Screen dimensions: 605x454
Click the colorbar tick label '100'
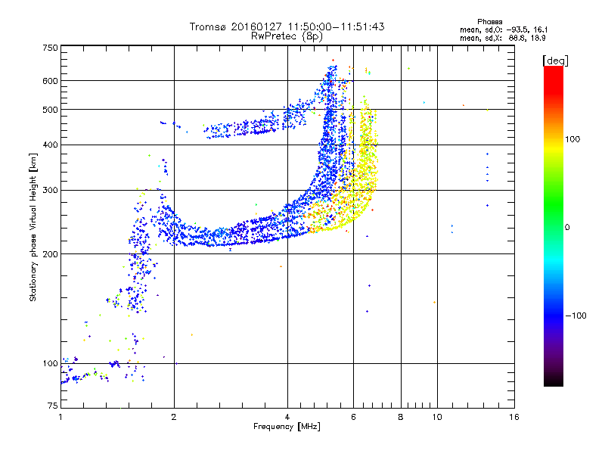pyautogui.click(x=572, y=139)
